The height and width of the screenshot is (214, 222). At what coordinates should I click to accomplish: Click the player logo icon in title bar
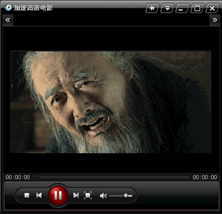tap(8, 8)
